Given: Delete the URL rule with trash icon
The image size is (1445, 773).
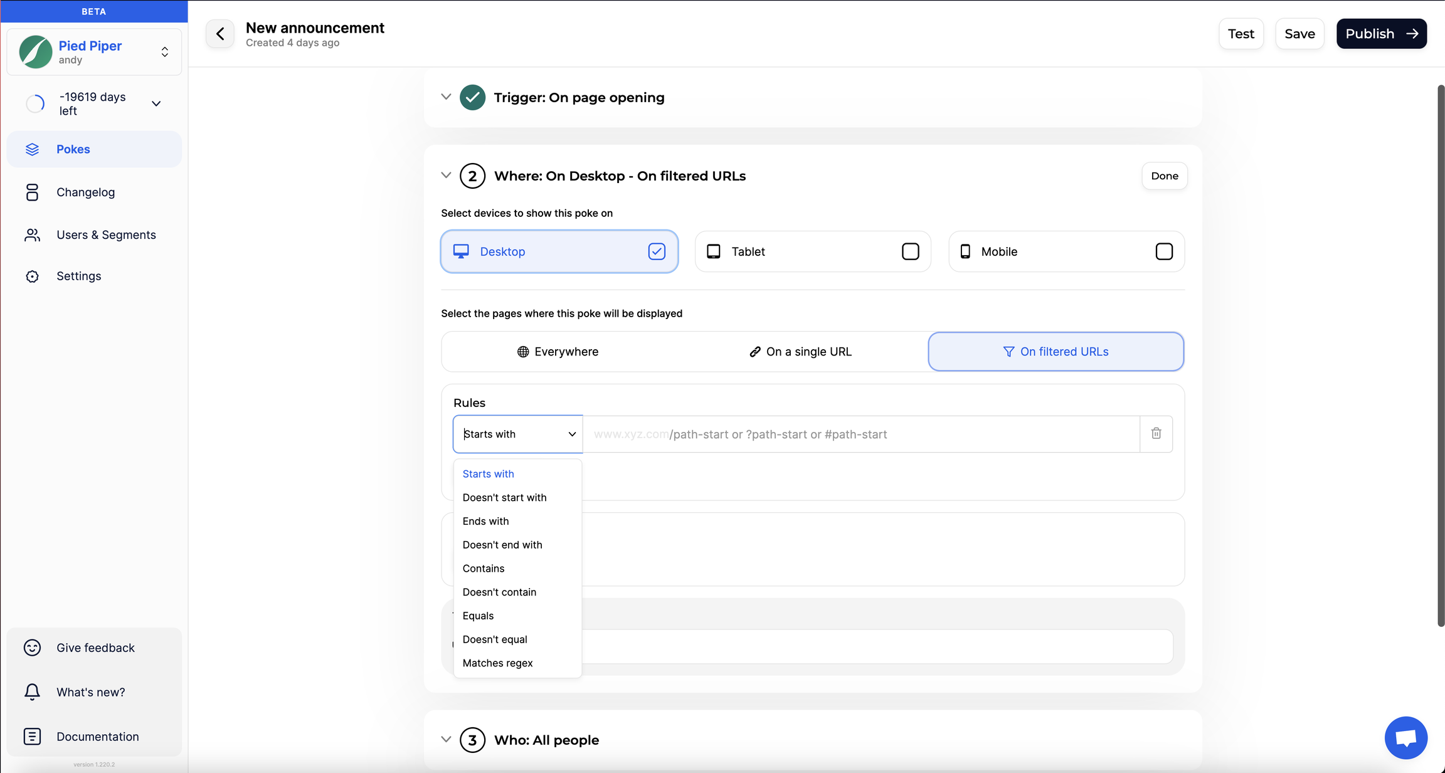Looking at the screenshot, I should [1156, 434].
